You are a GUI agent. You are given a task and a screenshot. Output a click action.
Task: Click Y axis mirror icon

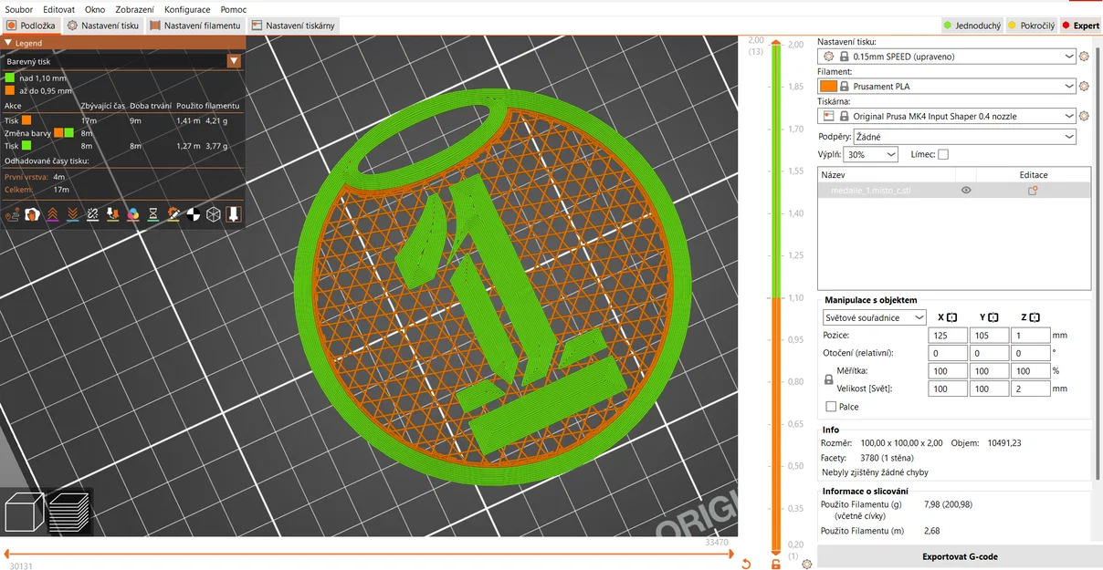(993, 317)
